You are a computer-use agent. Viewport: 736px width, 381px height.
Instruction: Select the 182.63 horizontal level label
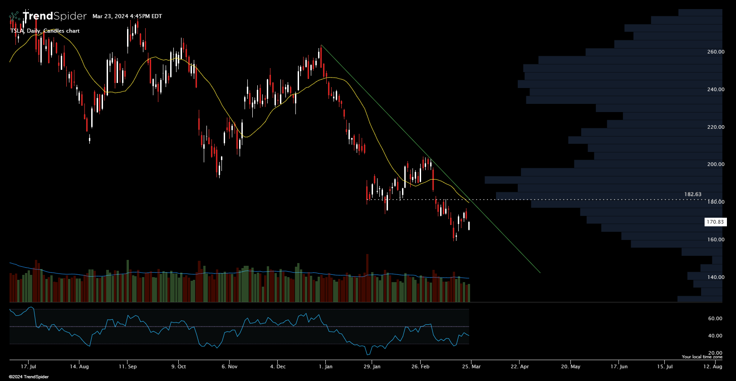[x=693, y=194]
